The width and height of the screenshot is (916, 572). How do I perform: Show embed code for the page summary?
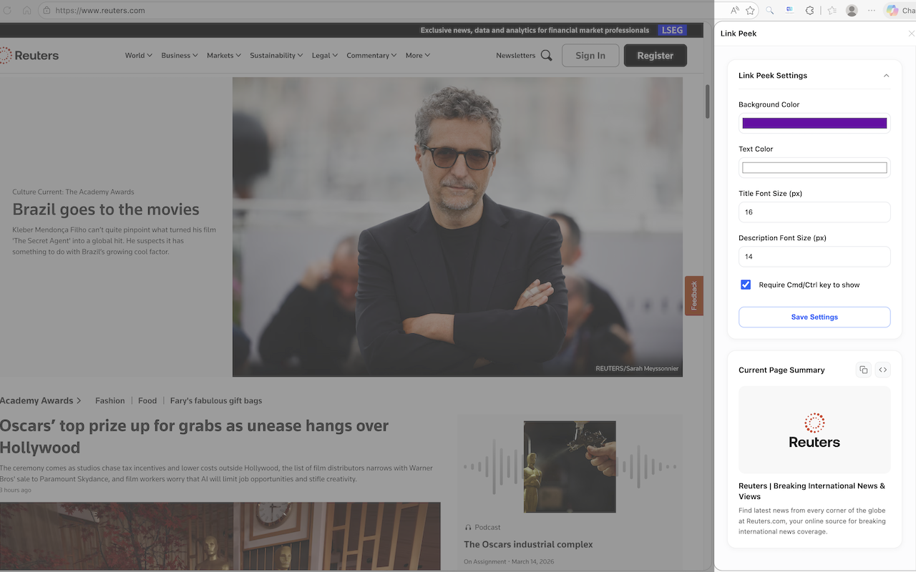point(883,370)
